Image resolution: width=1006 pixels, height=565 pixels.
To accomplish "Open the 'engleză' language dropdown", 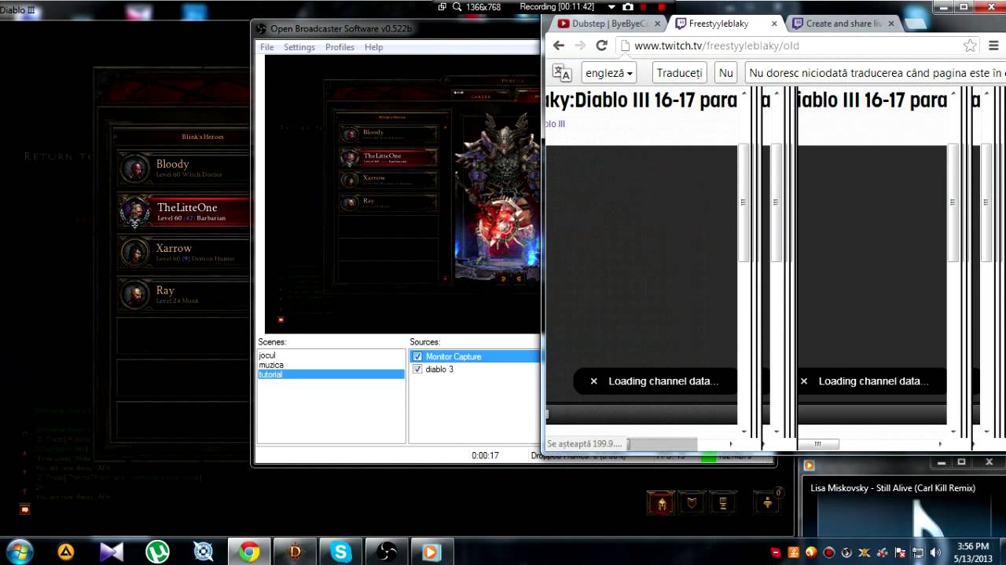I will tap(609, 73).
